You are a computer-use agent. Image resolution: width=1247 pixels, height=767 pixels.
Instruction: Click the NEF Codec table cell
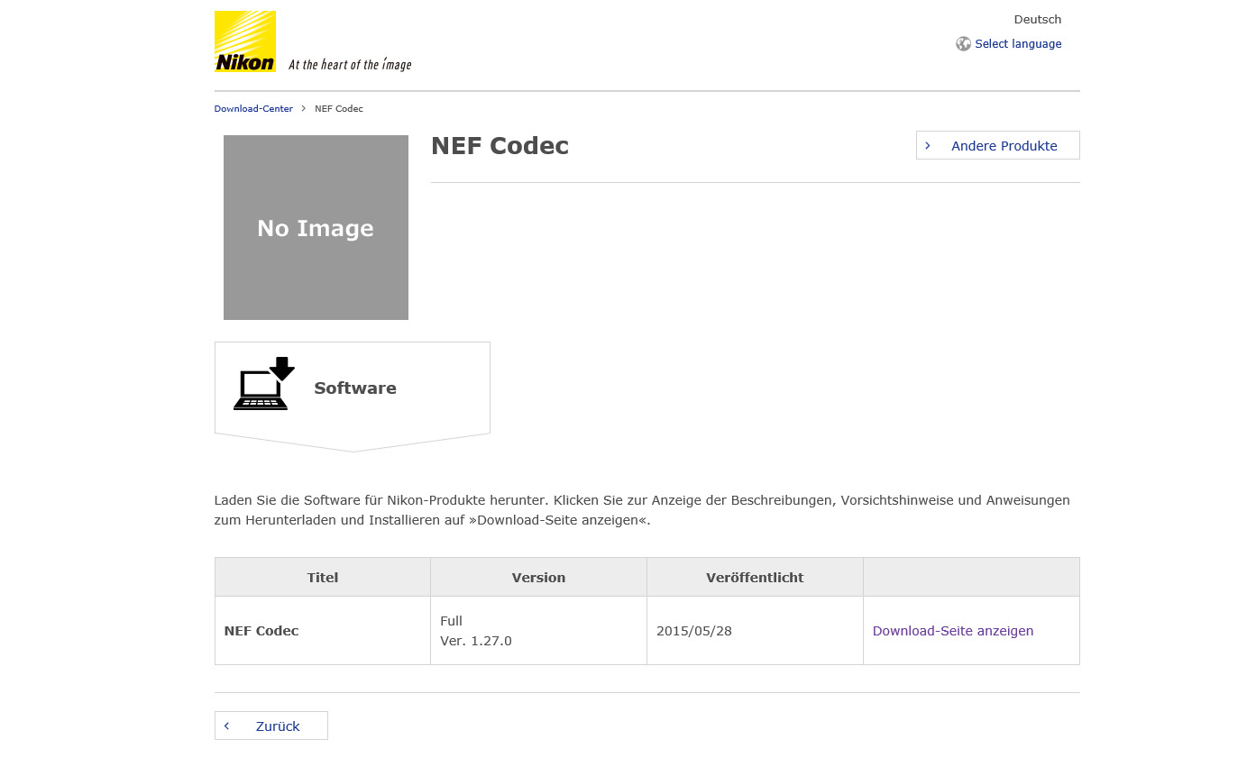click(323, 631)
